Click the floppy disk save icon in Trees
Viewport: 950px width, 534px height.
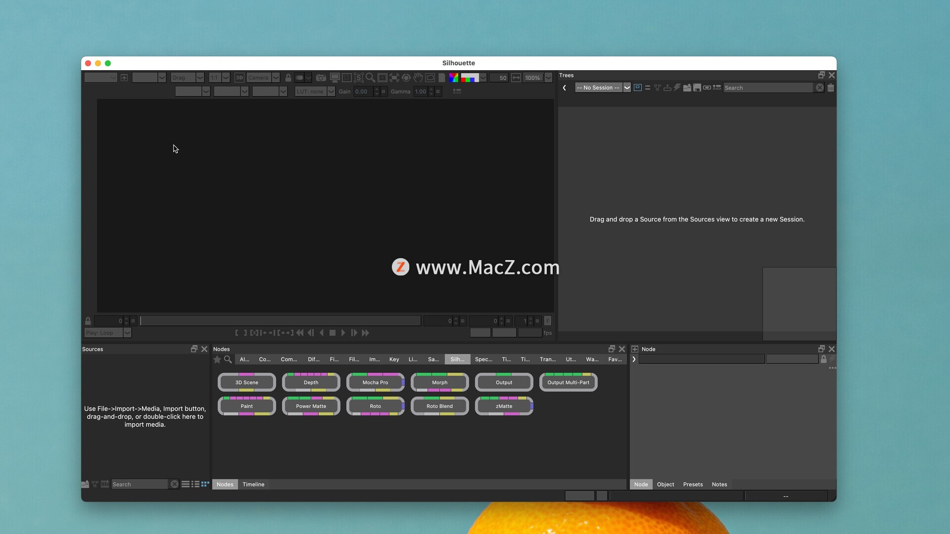click(x=697, y=88)
